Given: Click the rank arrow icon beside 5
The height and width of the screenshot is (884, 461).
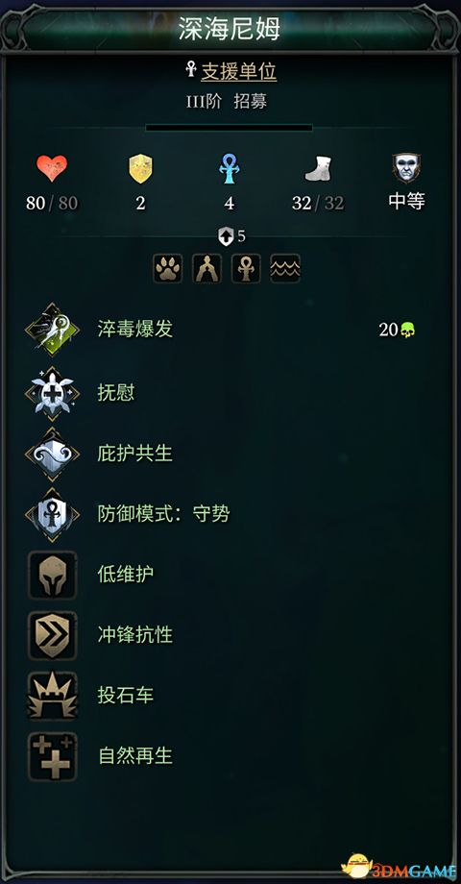Looking at the screenshot, I should pos(226,236).
